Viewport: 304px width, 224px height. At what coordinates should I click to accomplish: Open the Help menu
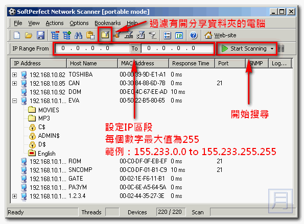(132, 23)
